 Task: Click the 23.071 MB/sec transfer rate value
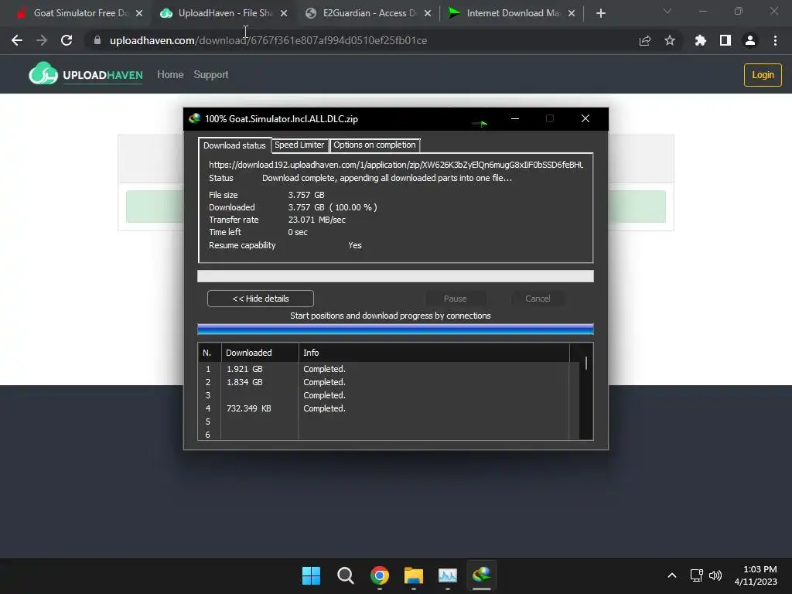(x=316, y=220)
